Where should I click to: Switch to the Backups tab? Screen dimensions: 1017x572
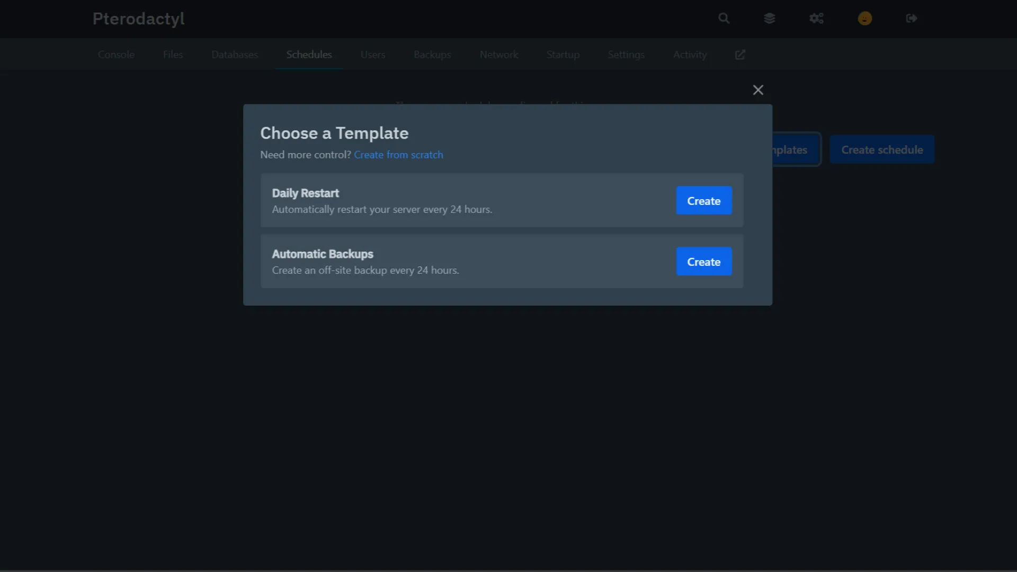tap(432, 55)
